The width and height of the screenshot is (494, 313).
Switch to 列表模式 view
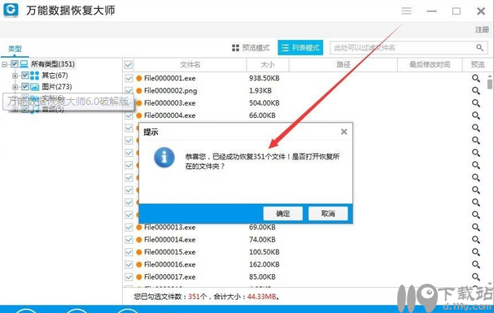coord(300,48)
